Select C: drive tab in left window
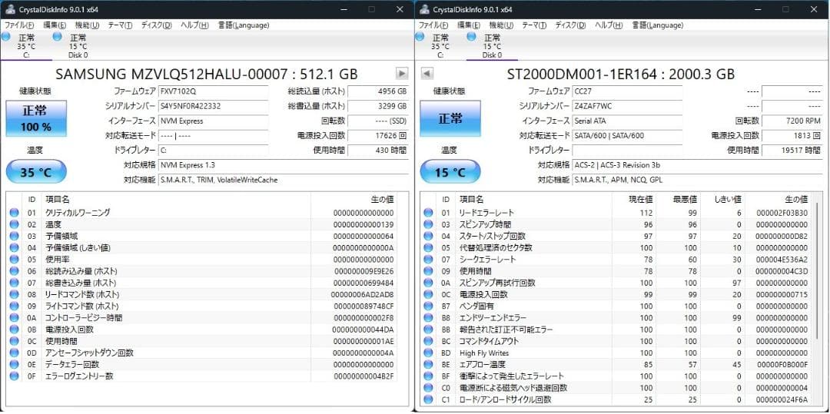Screen dimensions: 830x414 pos(26,46)
